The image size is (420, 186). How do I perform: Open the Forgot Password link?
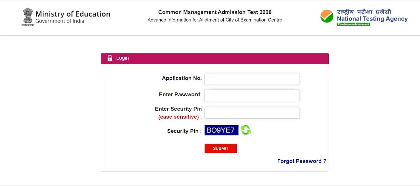click(301, 161)
